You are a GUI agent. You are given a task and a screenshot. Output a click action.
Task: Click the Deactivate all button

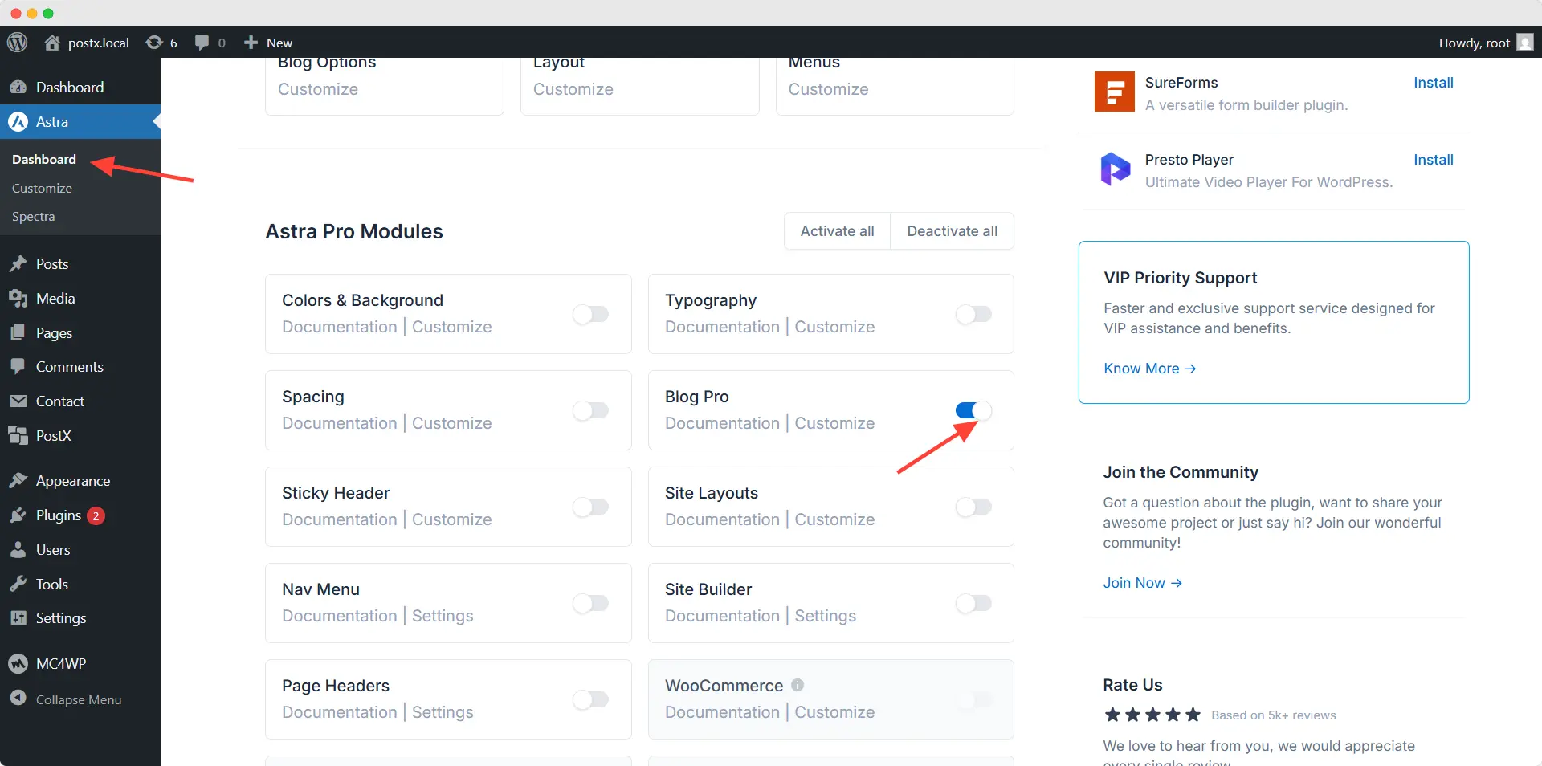pyautogui.click(x=952, y=231)
